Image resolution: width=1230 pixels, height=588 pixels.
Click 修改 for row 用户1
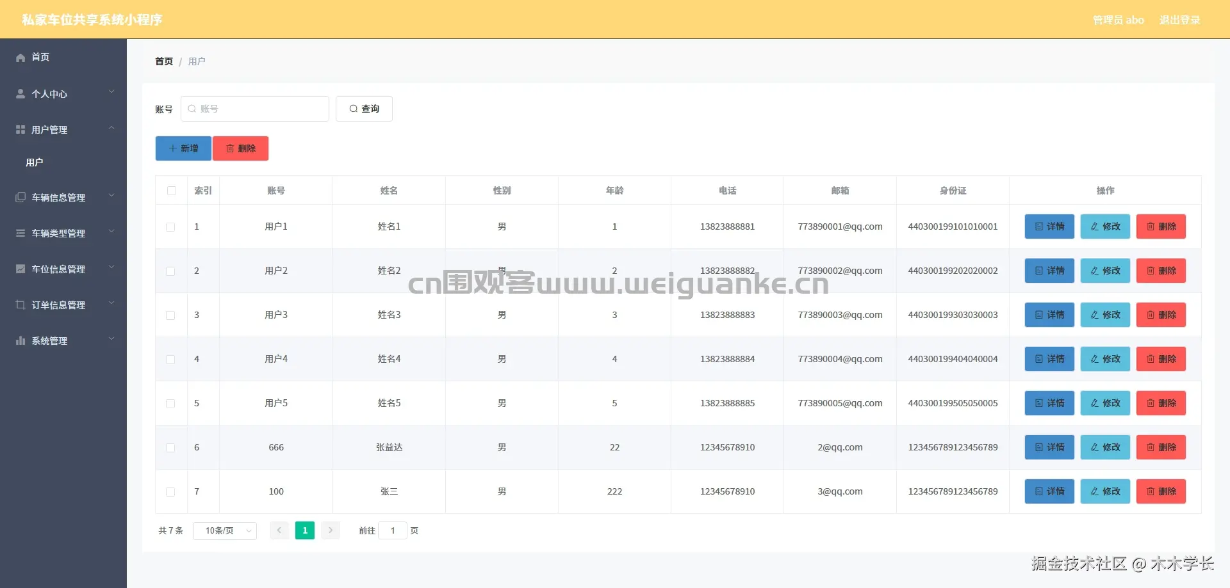(x=1105, y=226)
